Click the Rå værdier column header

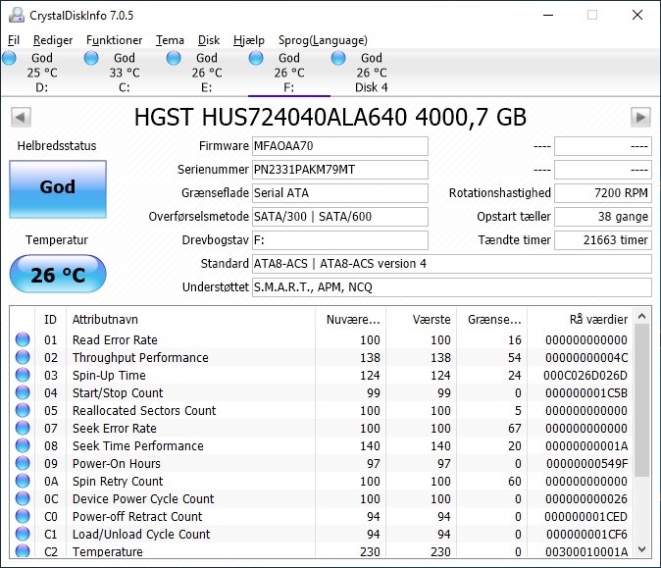(x=580, y=319)
